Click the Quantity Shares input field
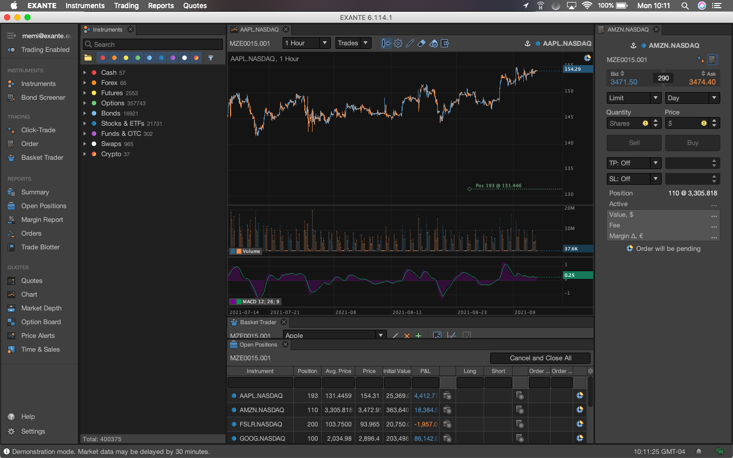 pyautogui.click(x=629, y=123)
